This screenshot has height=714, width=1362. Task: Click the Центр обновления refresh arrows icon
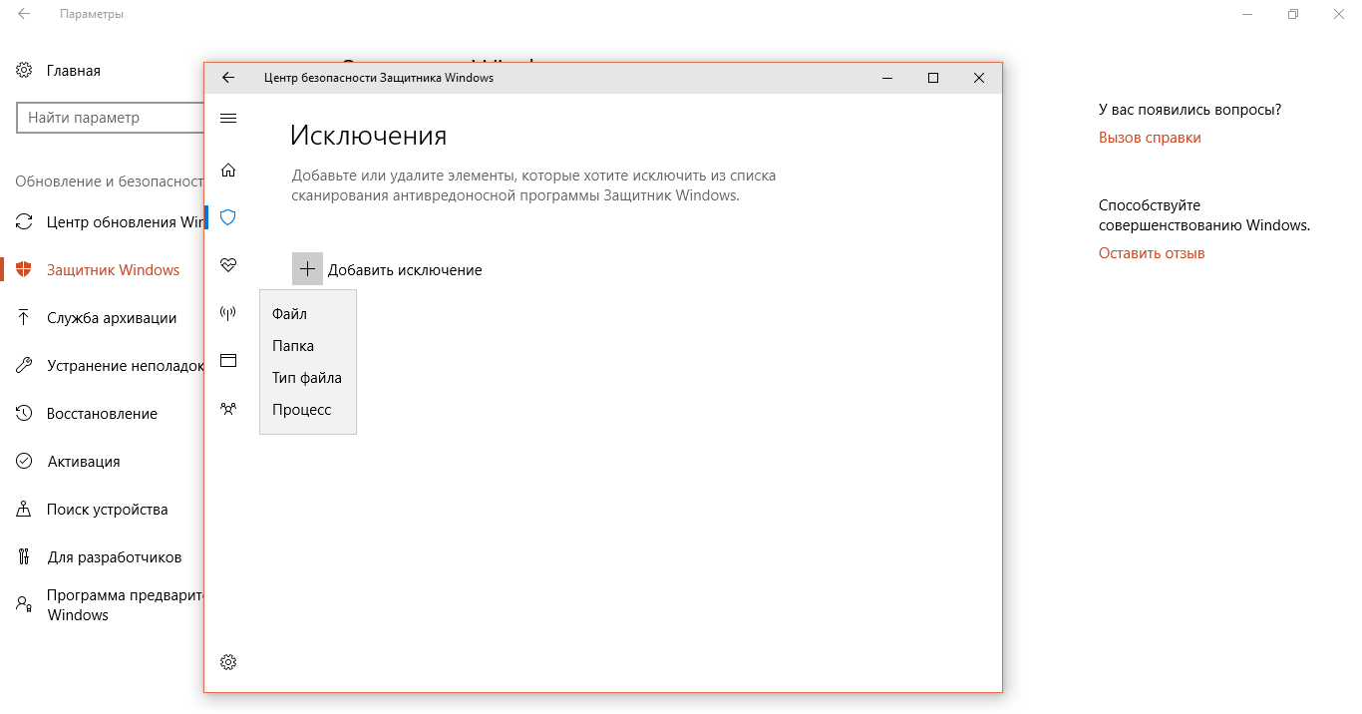pyautogui.click(x=24, y=222)
